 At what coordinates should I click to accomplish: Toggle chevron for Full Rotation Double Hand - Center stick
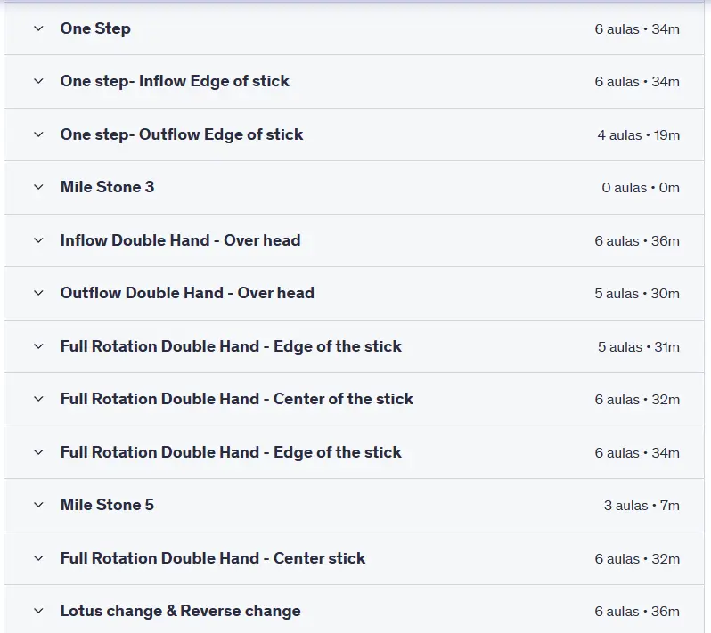38,558
